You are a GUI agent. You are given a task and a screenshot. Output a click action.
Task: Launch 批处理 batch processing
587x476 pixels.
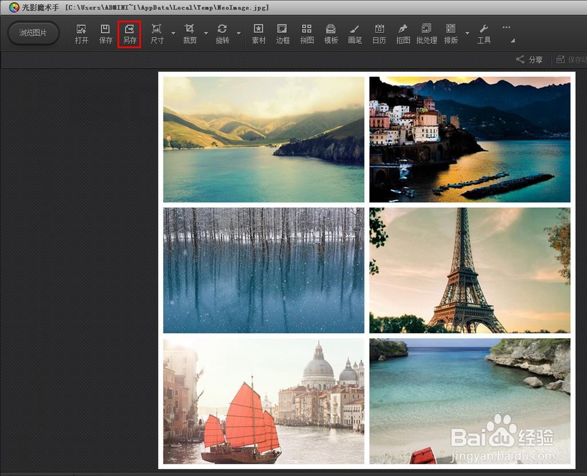click(x=427, y=34)
